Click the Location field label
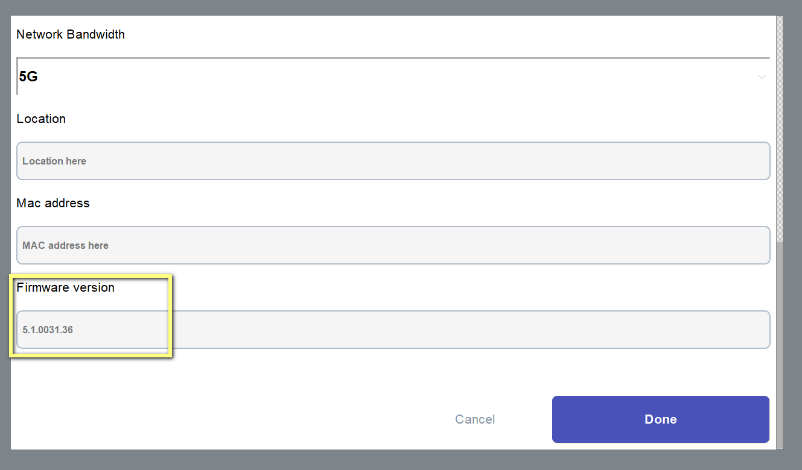The width and height of the screenshot is (802, 470). point(41,119)
